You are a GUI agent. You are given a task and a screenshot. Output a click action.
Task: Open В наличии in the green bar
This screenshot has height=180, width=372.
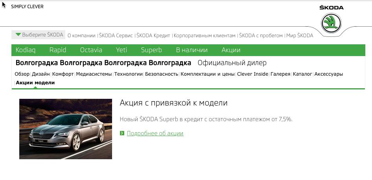click(192, 50)
